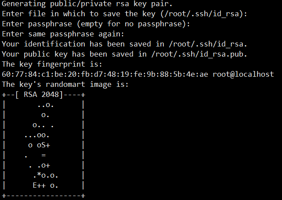Click the 'Generating public/private rsa key pair' line

click(87, 4)
